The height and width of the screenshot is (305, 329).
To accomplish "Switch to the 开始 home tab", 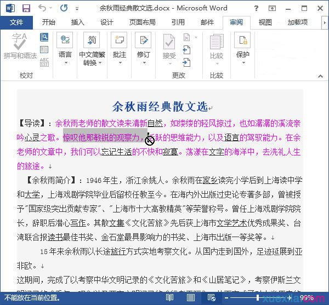I will 49,22.
